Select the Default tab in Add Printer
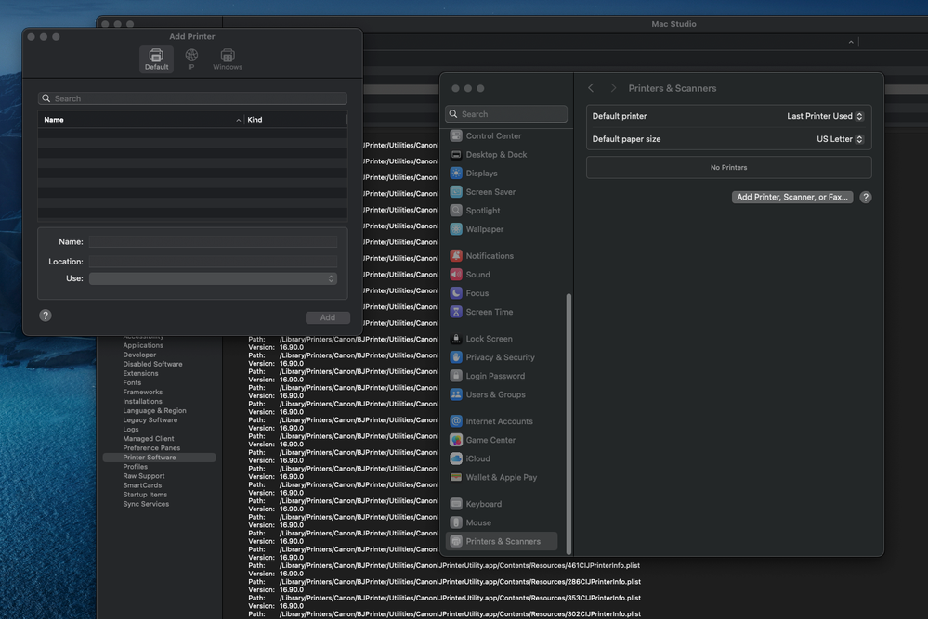Screen dimensions: 928x619 (x=156, y=59)
